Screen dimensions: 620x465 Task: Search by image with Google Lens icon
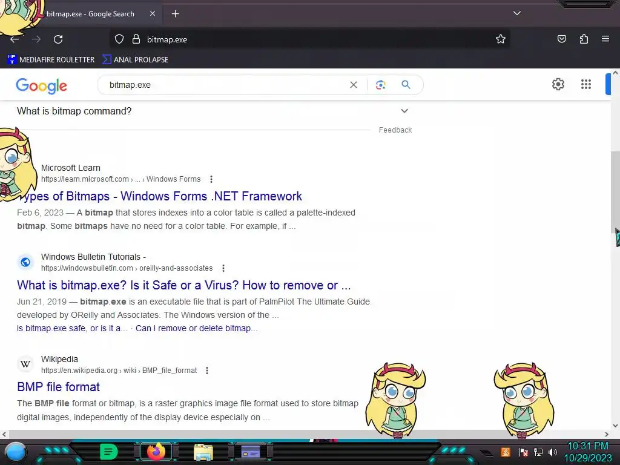[x=380, y=85]
